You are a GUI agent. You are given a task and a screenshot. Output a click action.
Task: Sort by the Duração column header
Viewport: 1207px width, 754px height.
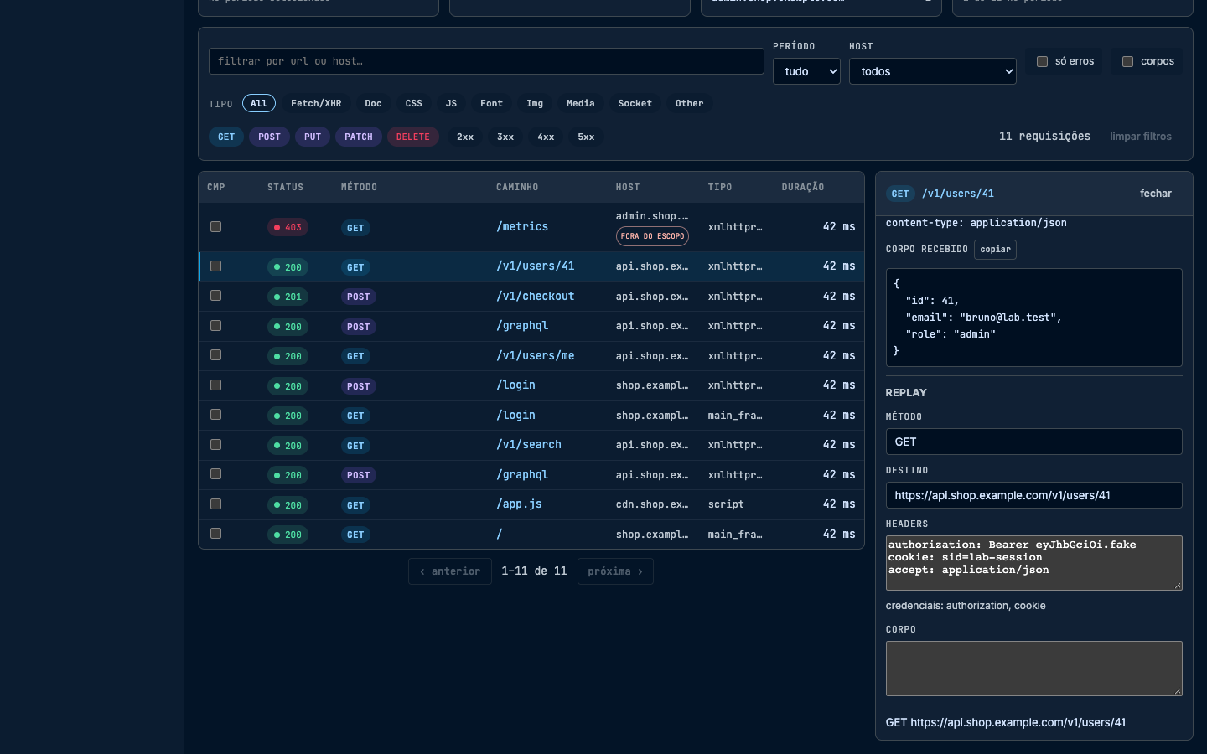(x=803, y=187)
